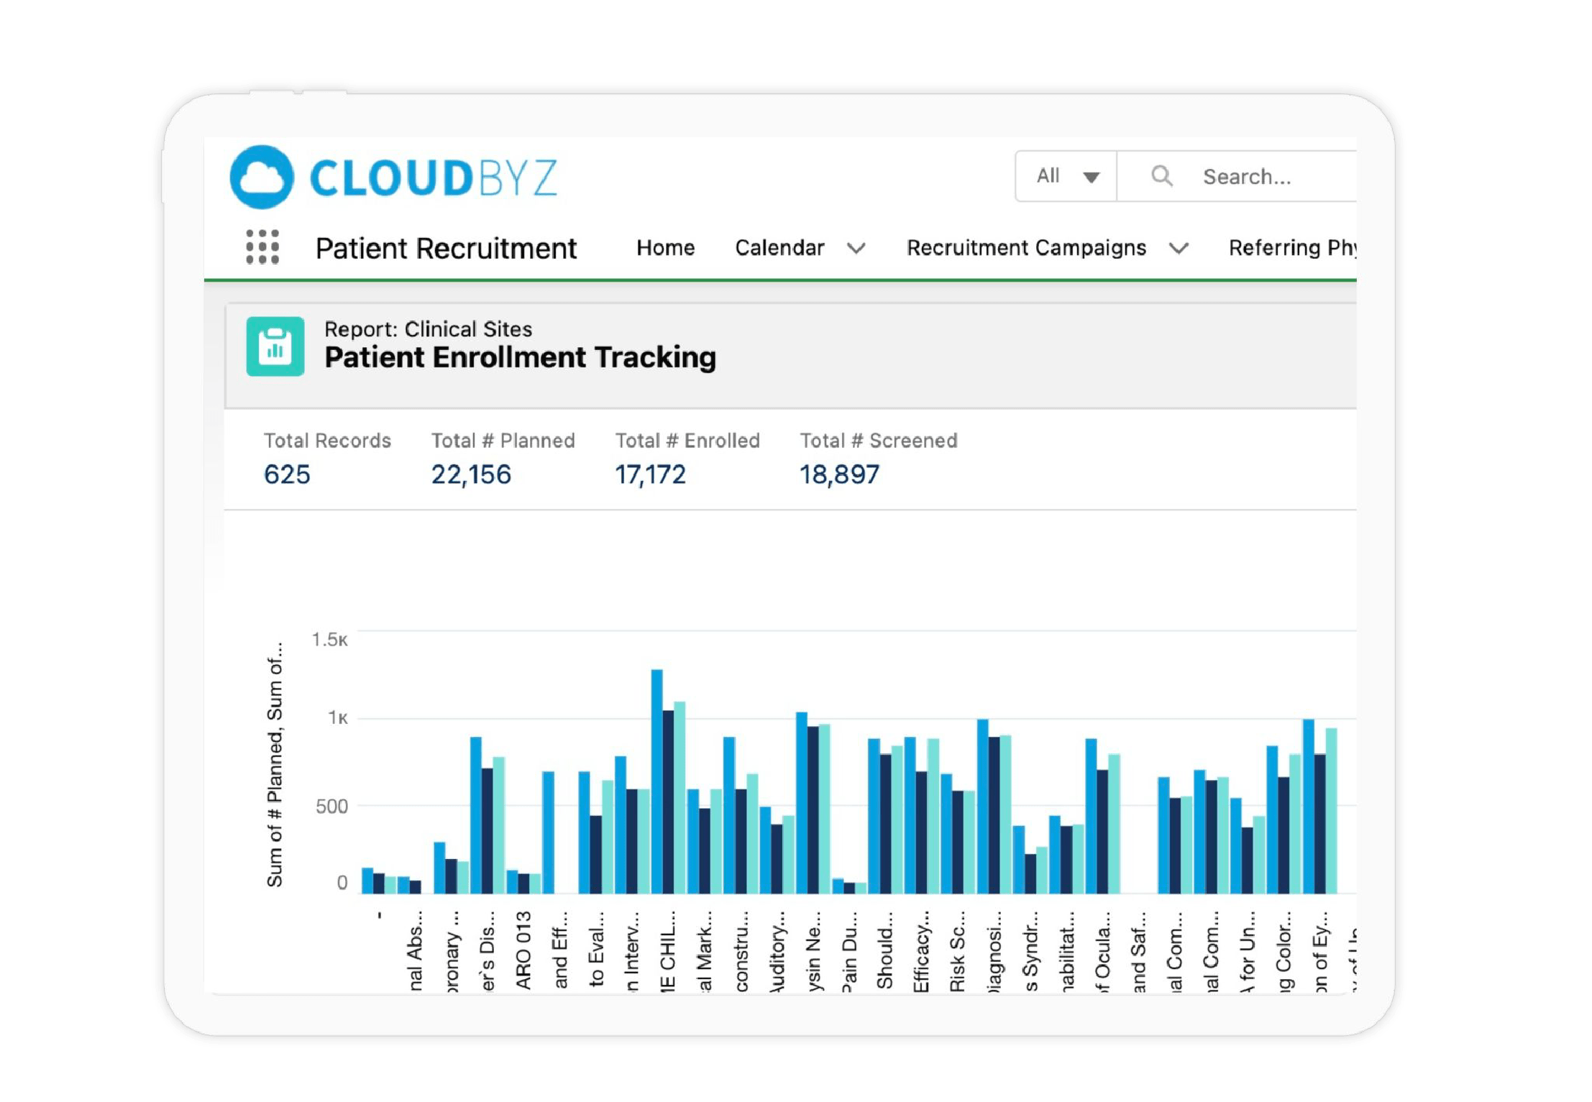The width and height of the screenshot is (1592, 1102).
Task: Click Total # Planned value 22,156
Action: (x=471, y=474)
